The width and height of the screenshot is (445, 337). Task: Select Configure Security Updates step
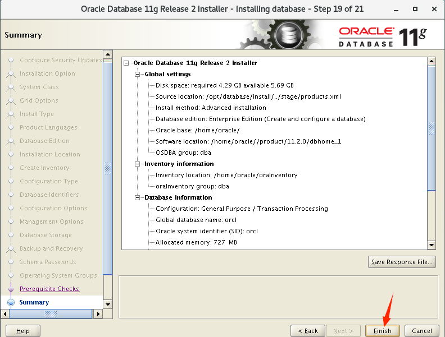point(61,60)
